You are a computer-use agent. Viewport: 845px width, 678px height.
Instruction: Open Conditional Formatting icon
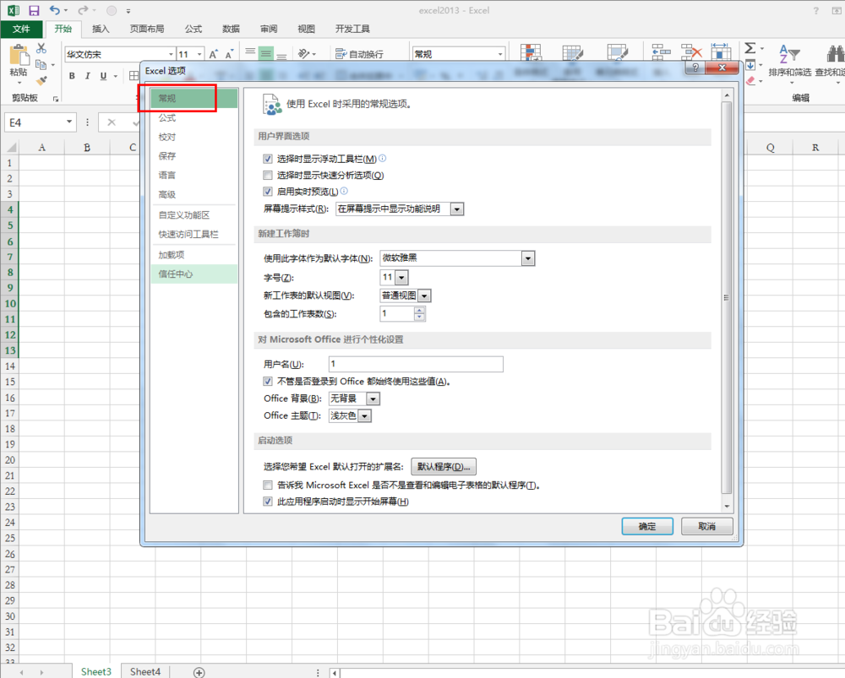(531, 52)
